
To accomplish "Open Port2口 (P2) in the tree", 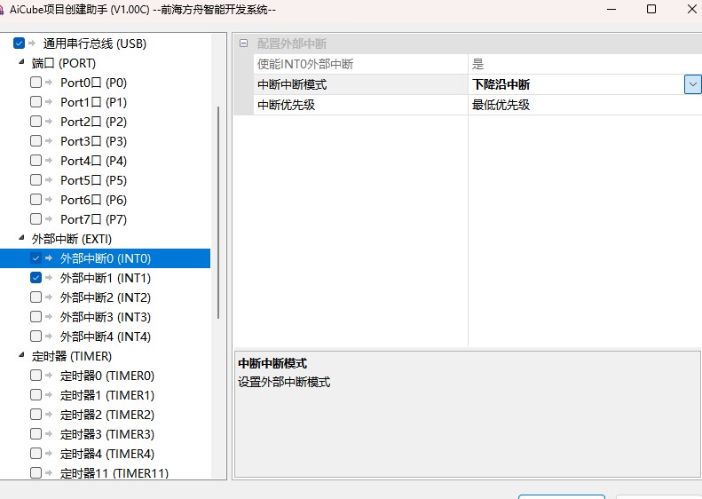I will coord(93,122).
